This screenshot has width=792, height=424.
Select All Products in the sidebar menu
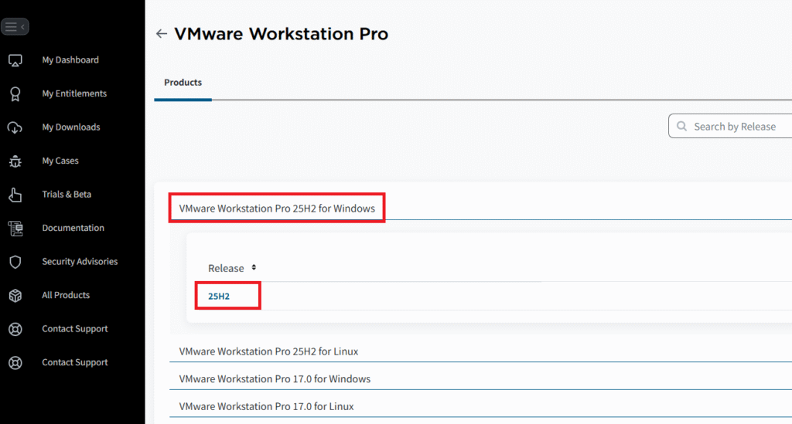pyautogui.click(x=66, y=295)
